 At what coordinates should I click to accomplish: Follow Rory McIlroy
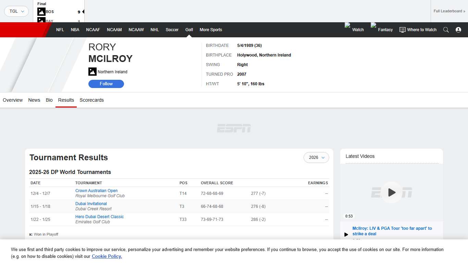point(106,84)
